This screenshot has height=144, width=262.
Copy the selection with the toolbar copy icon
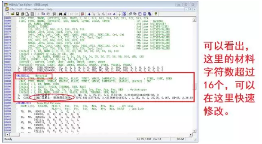point(43,14)
